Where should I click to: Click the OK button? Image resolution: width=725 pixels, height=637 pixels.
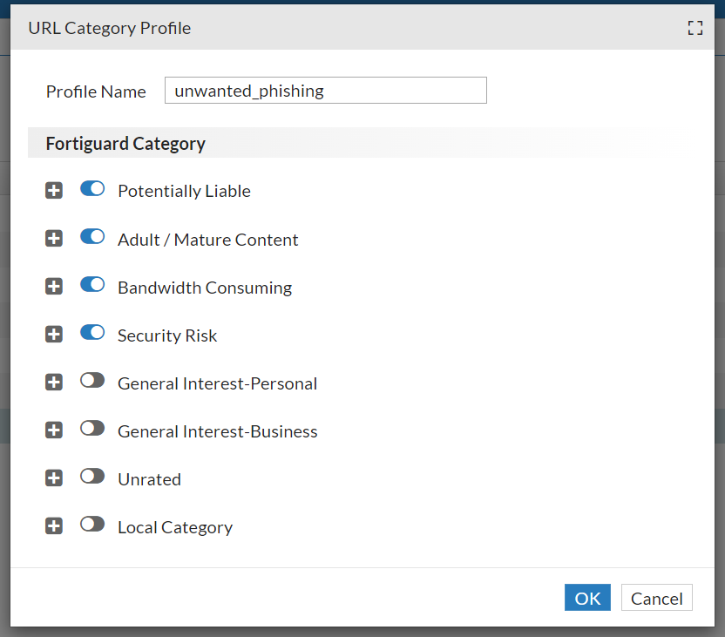pos(587,598)
